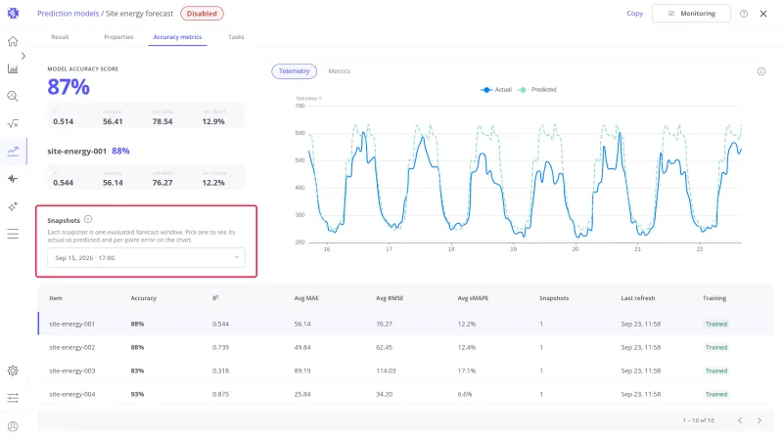
Task: Open the hamburger list sidebar icon
Action: (13, 234)
